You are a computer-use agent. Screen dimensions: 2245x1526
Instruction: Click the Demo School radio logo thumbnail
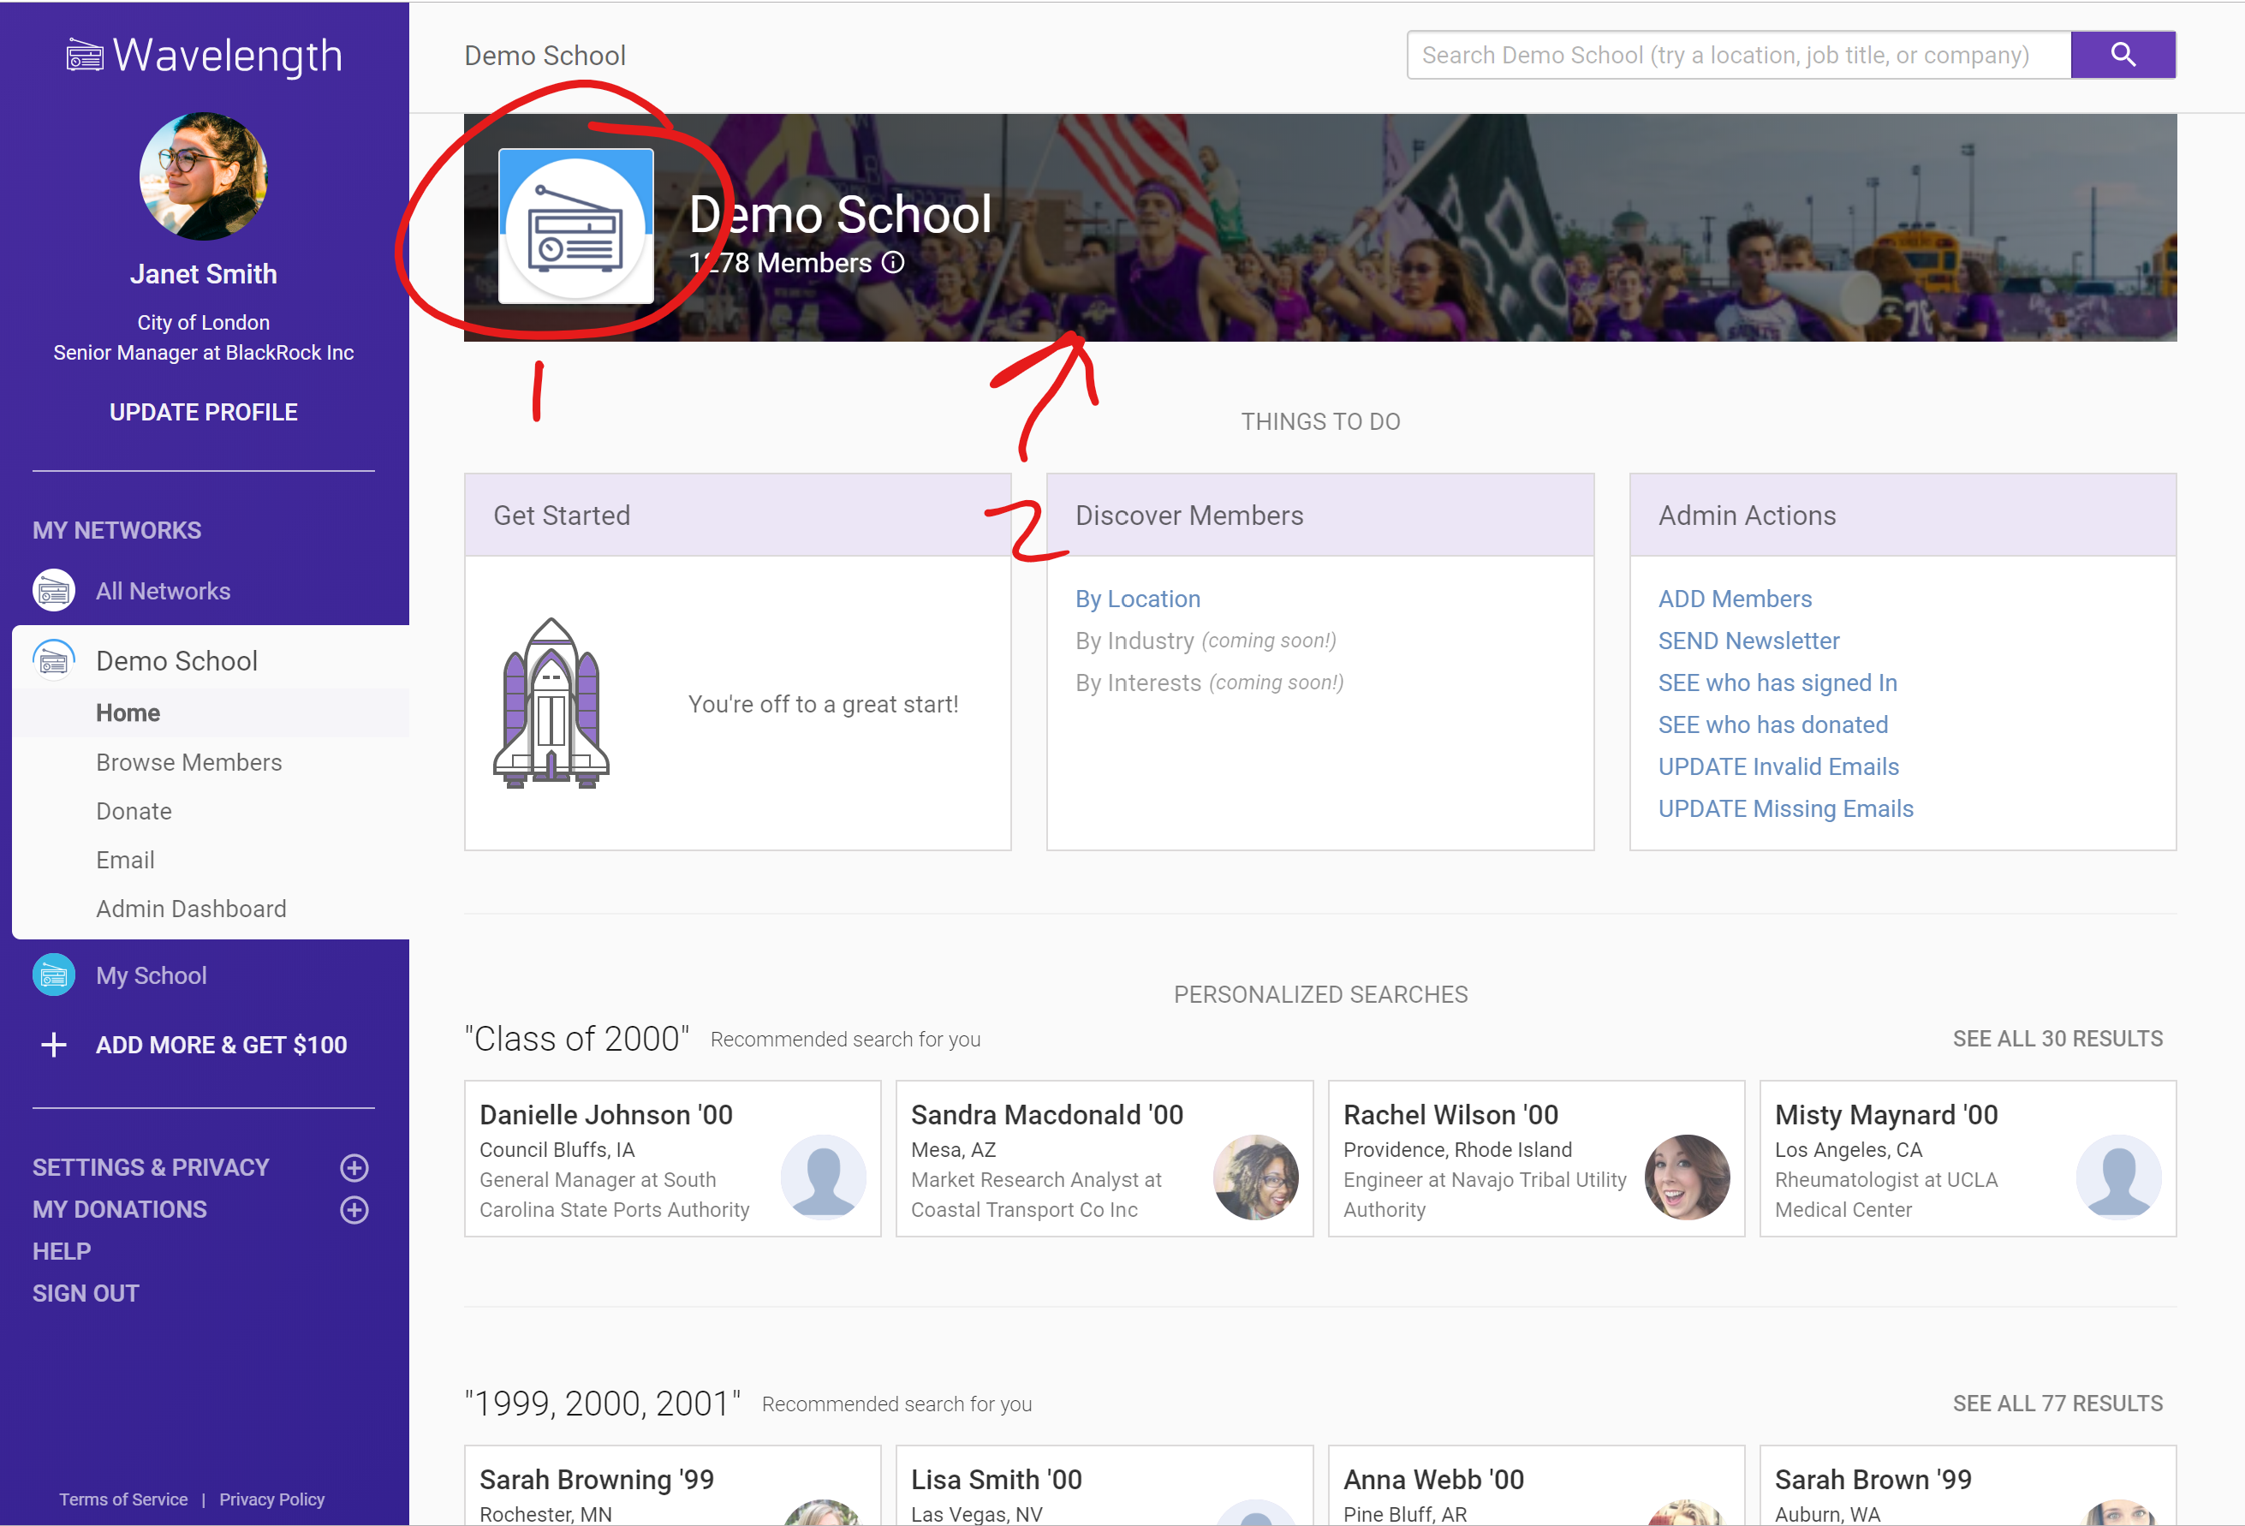pyautogui.click(x=575, y=226)
